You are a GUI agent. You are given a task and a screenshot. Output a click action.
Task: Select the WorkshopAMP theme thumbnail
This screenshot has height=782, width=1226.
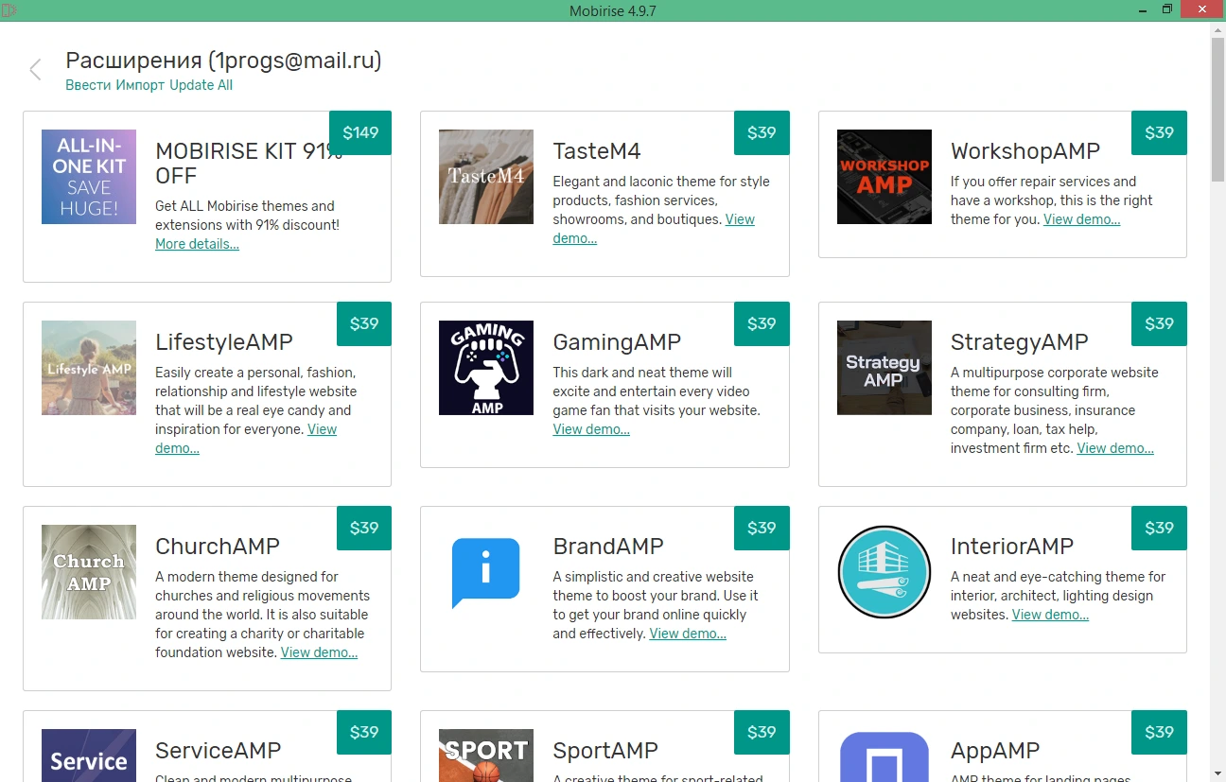884,177
